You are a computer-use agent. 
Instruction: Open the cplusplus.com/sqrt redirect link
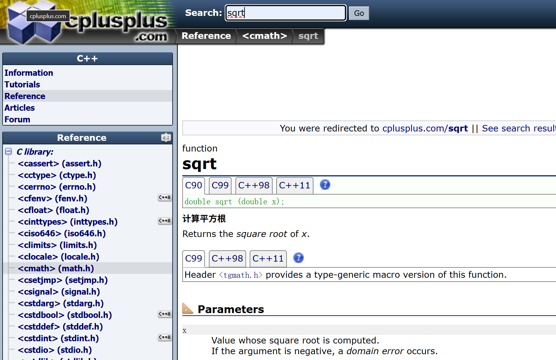[x=425, y=129]
